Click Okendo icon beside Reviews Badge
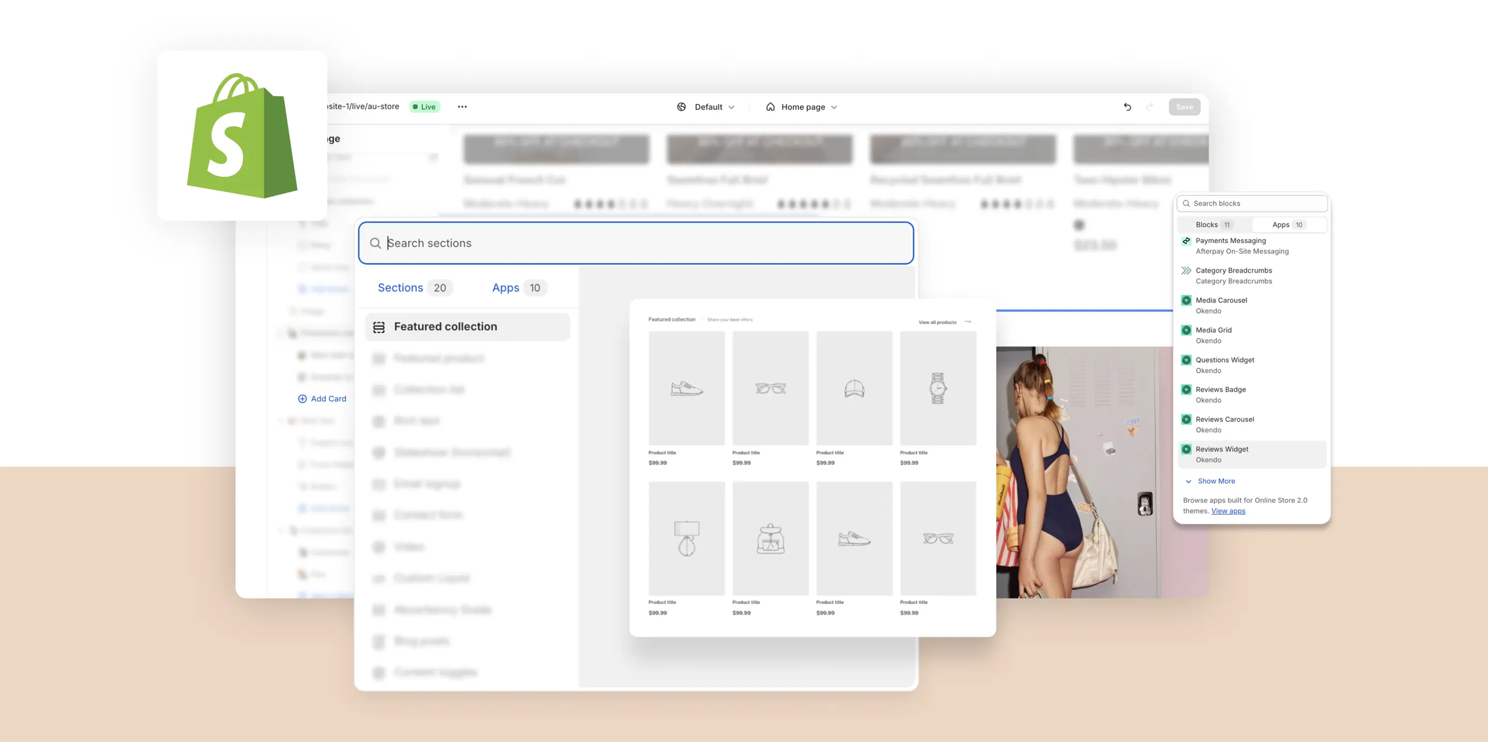Image resolution: width=1488 pixels, height=742 pixels. [1186, 390]
